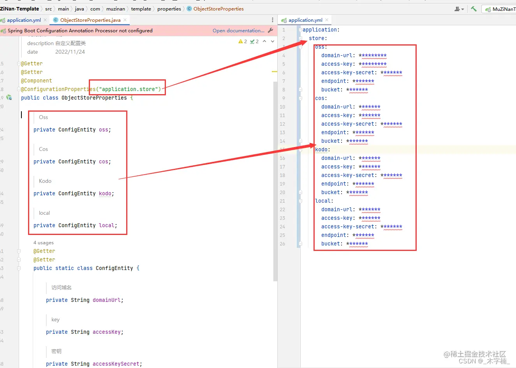
Task: Click fold end marker at yml line 20
Action: point(300,192)
